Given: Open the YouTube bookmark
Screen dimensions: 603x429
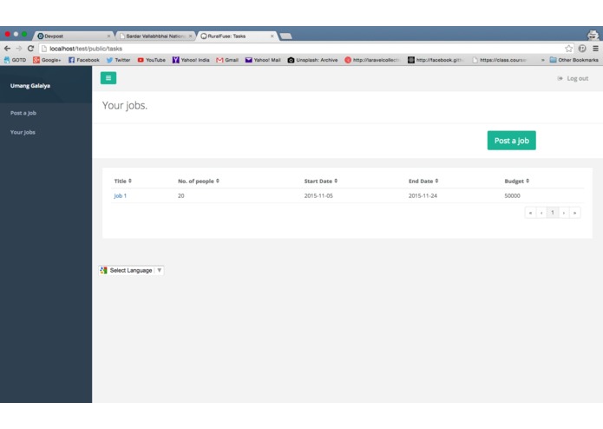Looking at the screenshot, I should click(152, 60).
